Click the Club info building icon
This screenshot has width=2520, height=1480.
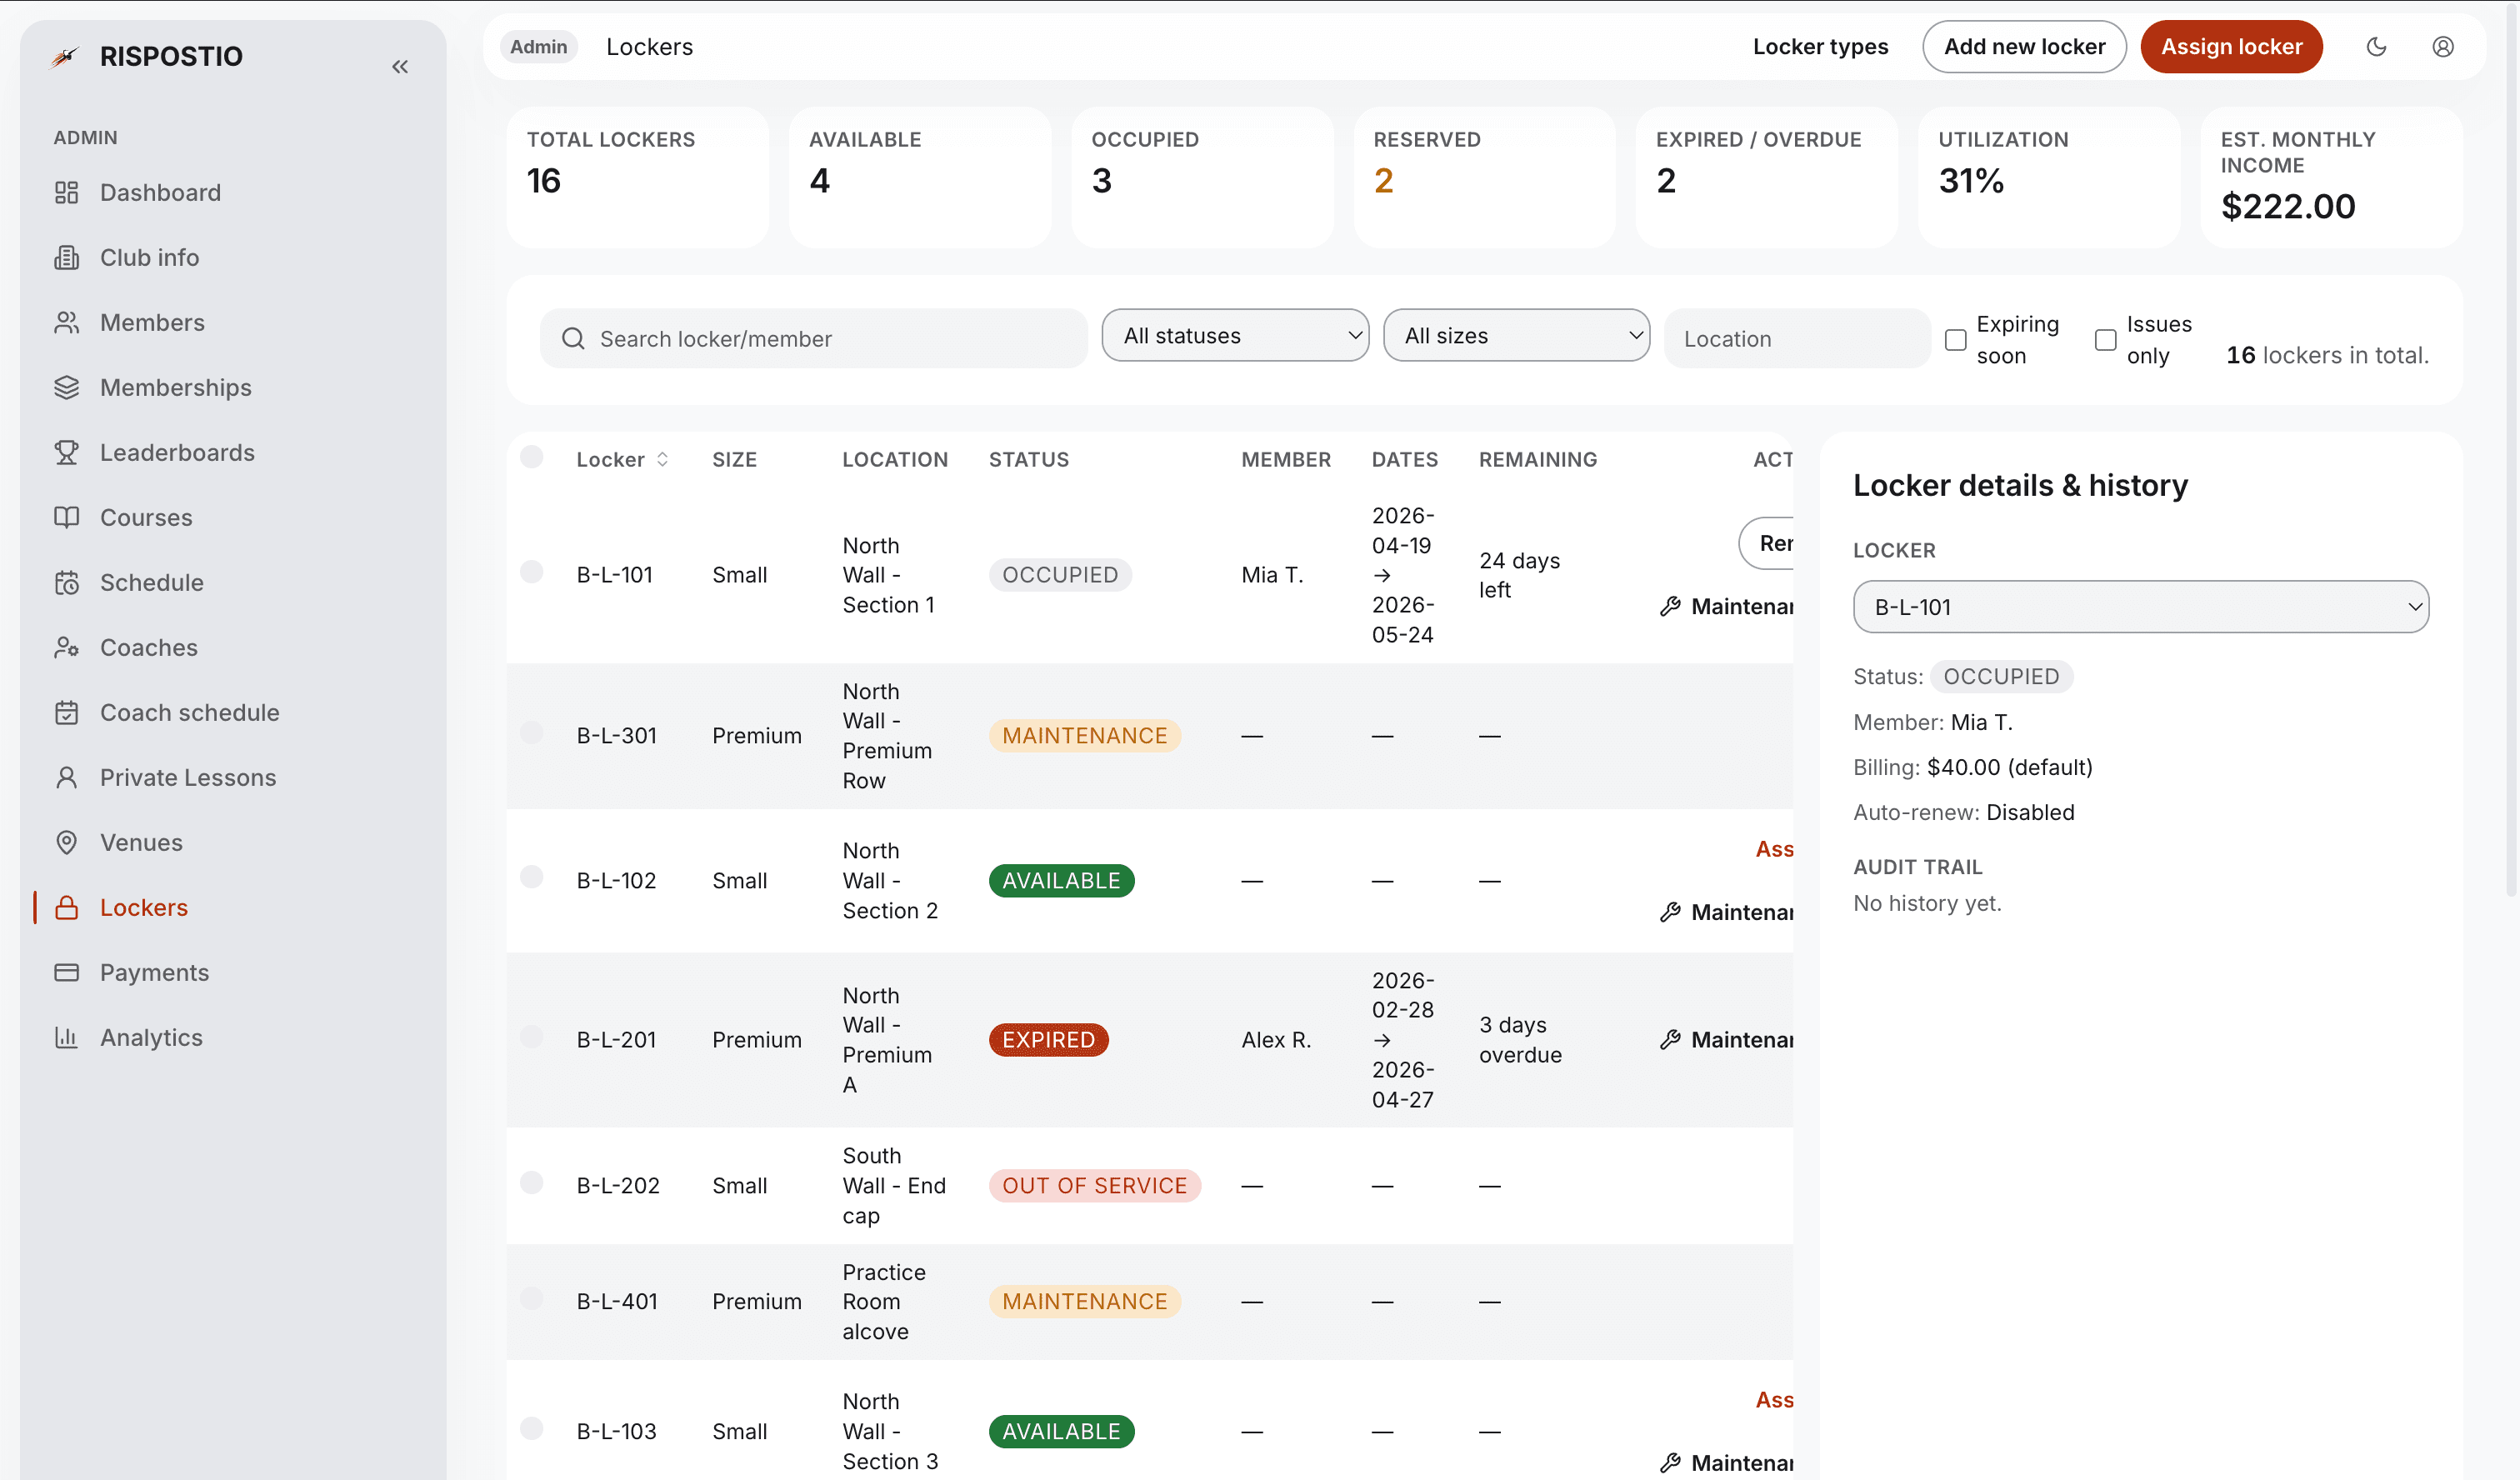click(x=66, y=257)
